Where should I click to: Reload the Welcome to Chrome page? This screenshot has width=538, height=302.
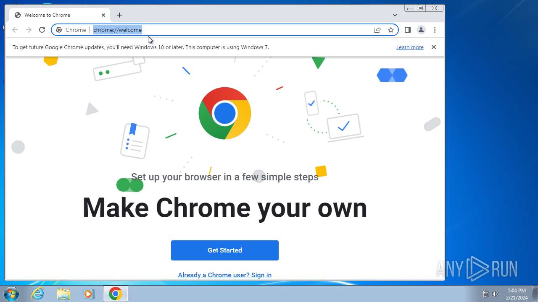coord(42,30)
